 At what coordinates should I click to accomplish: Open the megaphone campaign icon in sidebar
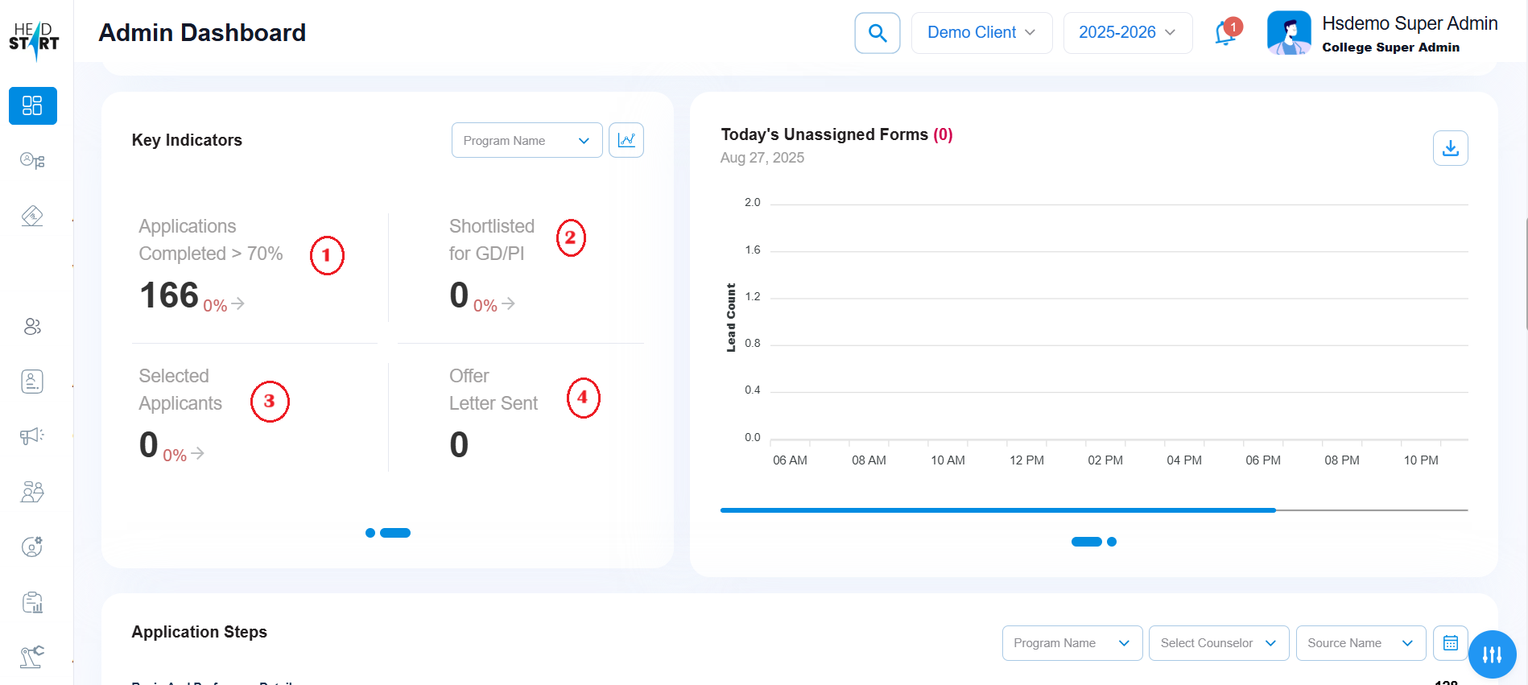coord(32,436)
